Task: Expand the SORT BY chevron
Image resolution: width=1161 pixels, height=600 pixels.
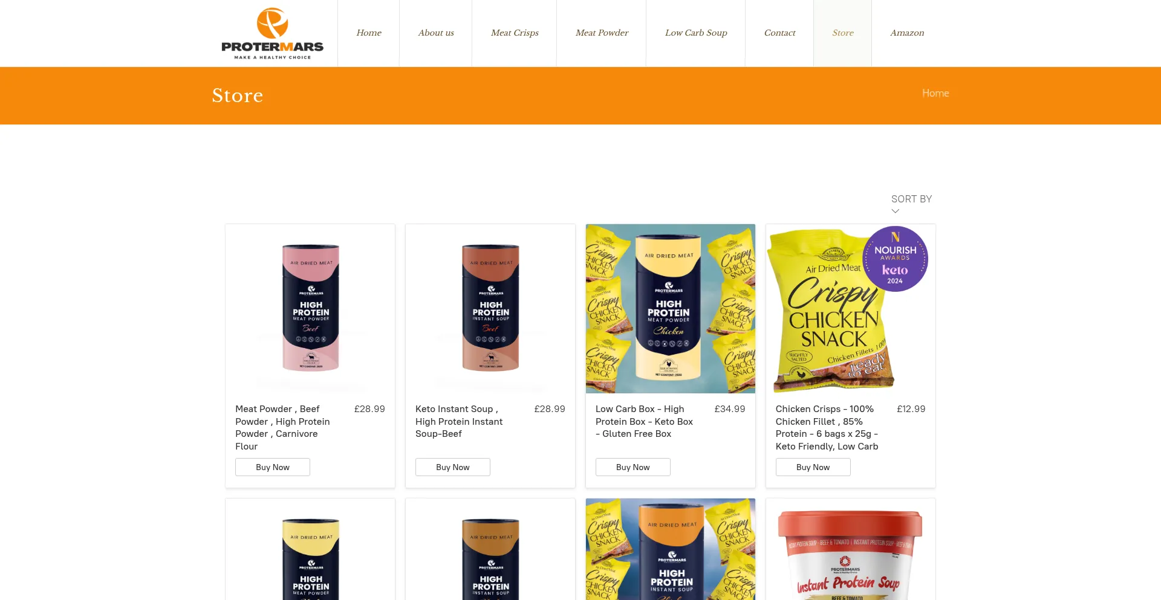Action: pyautogui.click(x=896, y=211)
